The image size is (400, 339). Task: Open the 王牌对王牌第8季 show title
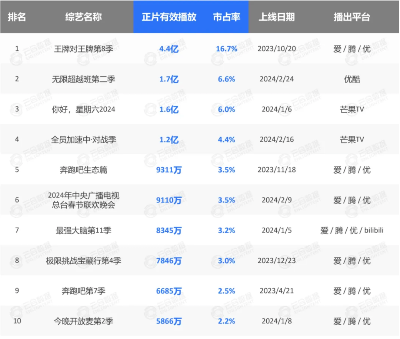[83, 49]
